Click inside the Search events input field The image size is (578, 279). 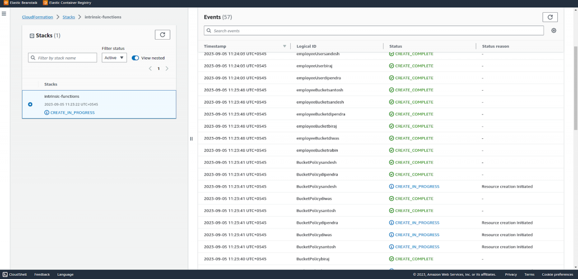pos(316,31)
